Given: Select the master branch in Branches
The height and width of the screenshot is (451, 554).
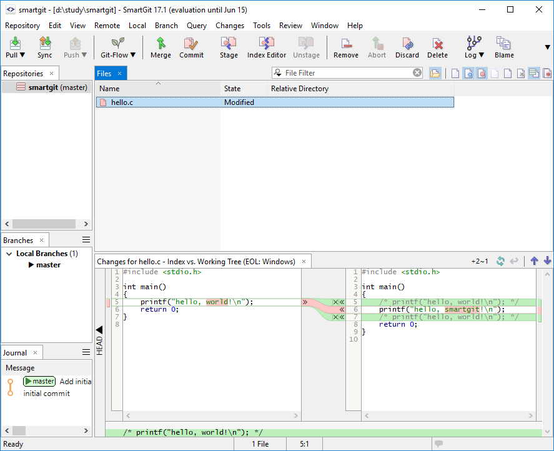Looking at the screenshot, I should (48, 265).
